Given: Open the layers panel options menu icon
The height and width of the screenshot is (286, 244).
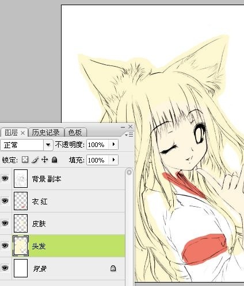Looking at the screenshot, I should (x=129, y=134).
